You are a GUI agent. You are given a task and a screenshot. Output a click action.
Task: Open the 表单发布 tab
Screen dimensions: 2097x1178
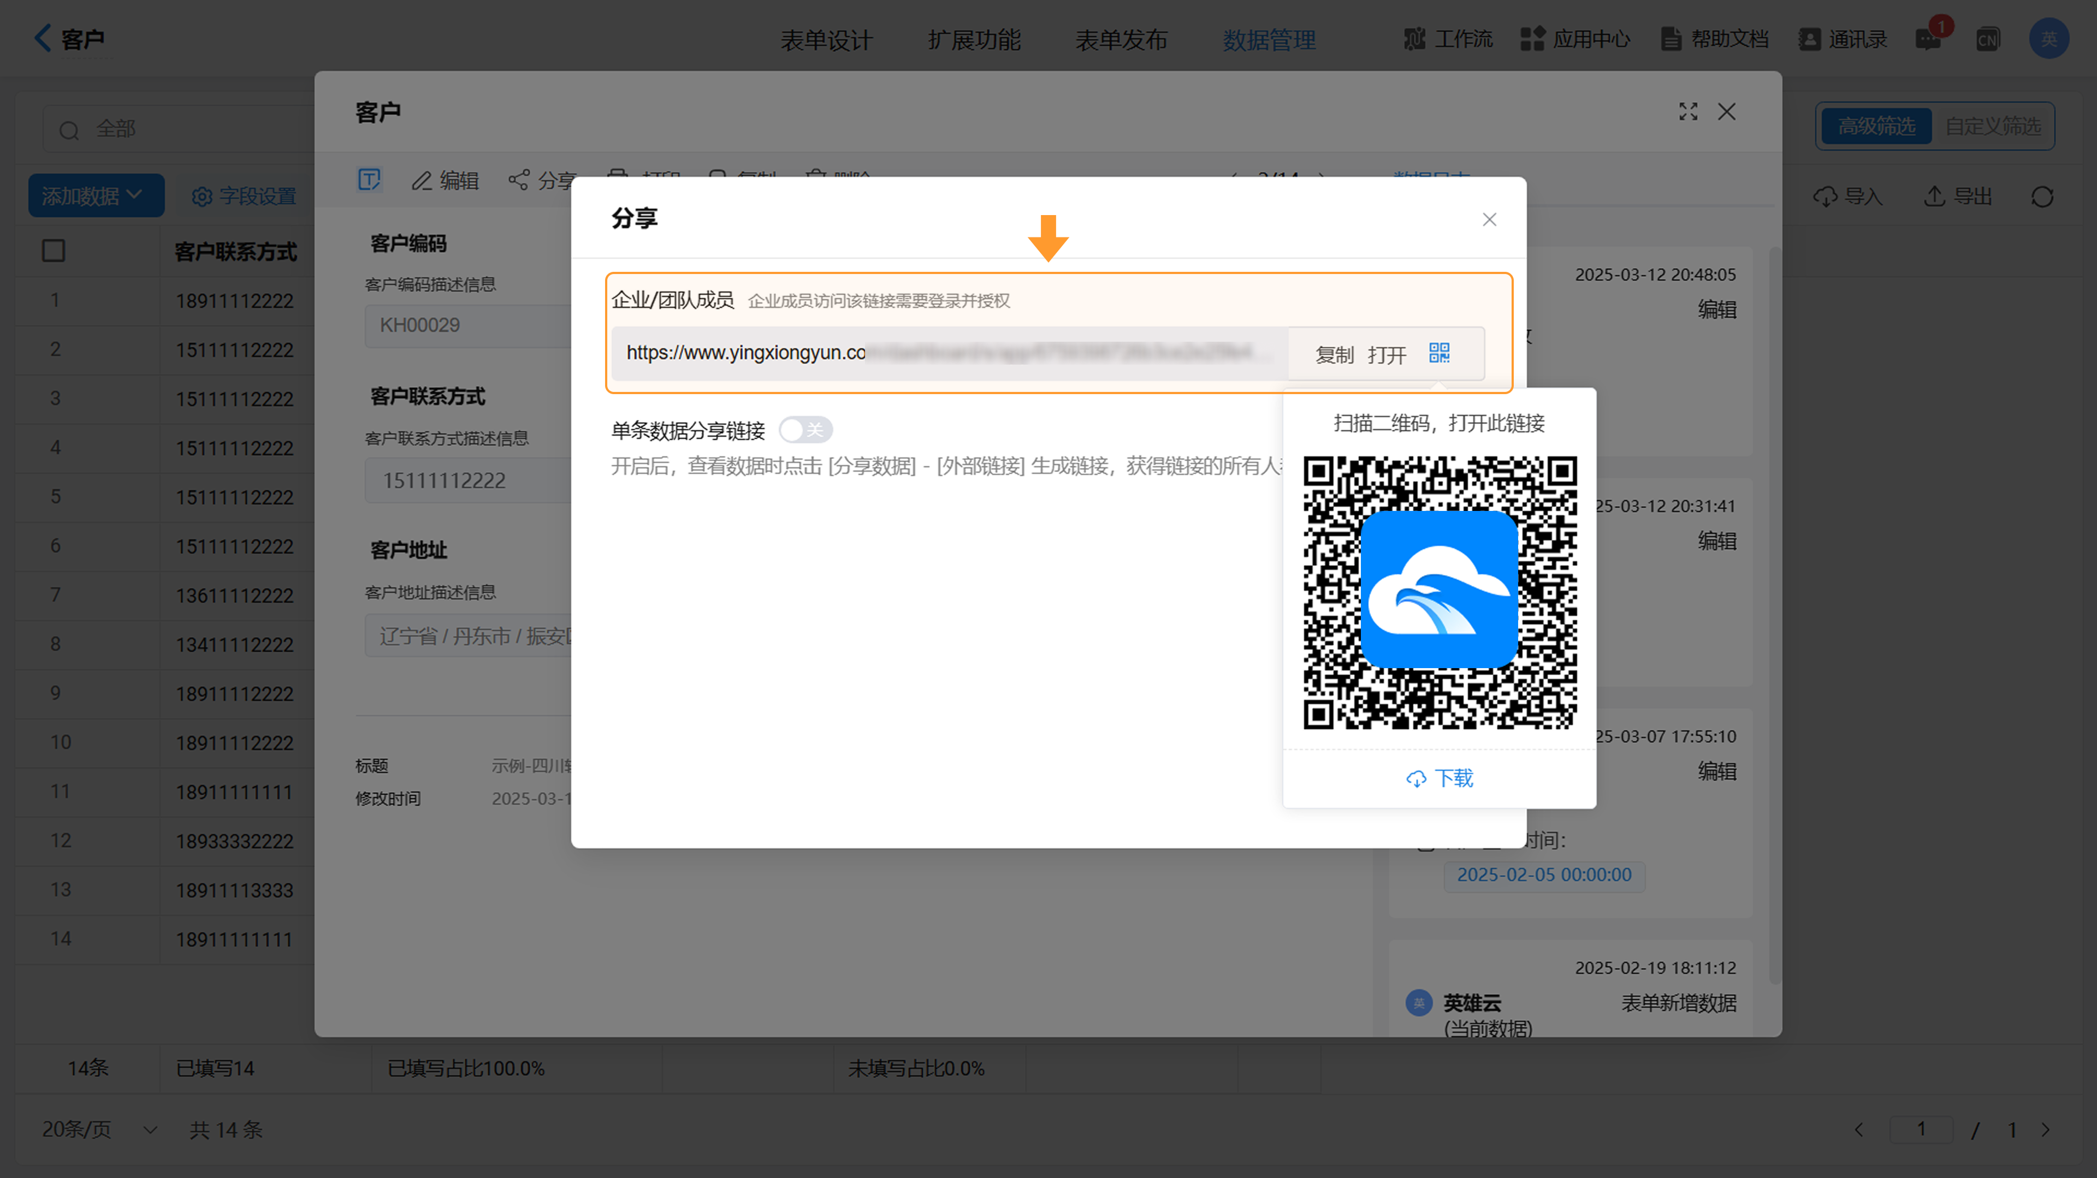1121,40
